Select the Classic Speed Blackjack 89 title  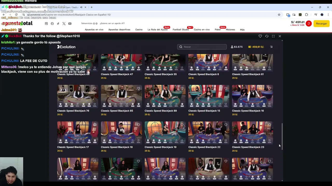(161, 111)
